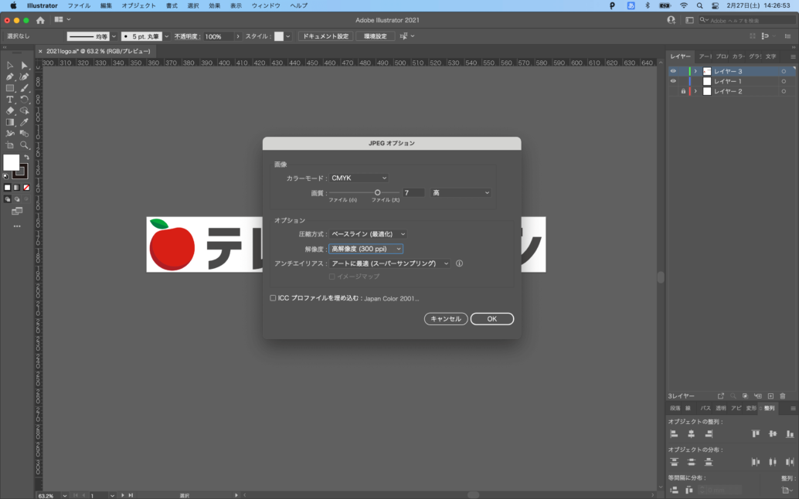Screen dimensions: 799x499
Task: Open 解像度 高解像度 (300 ppi) dropdown
Action: (x=365, y=249)
